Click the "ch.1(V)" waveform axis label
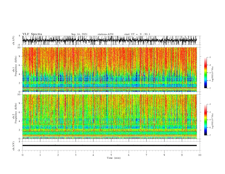The height and width of the screenshot is (174, 225). click(x=14, y=40)
